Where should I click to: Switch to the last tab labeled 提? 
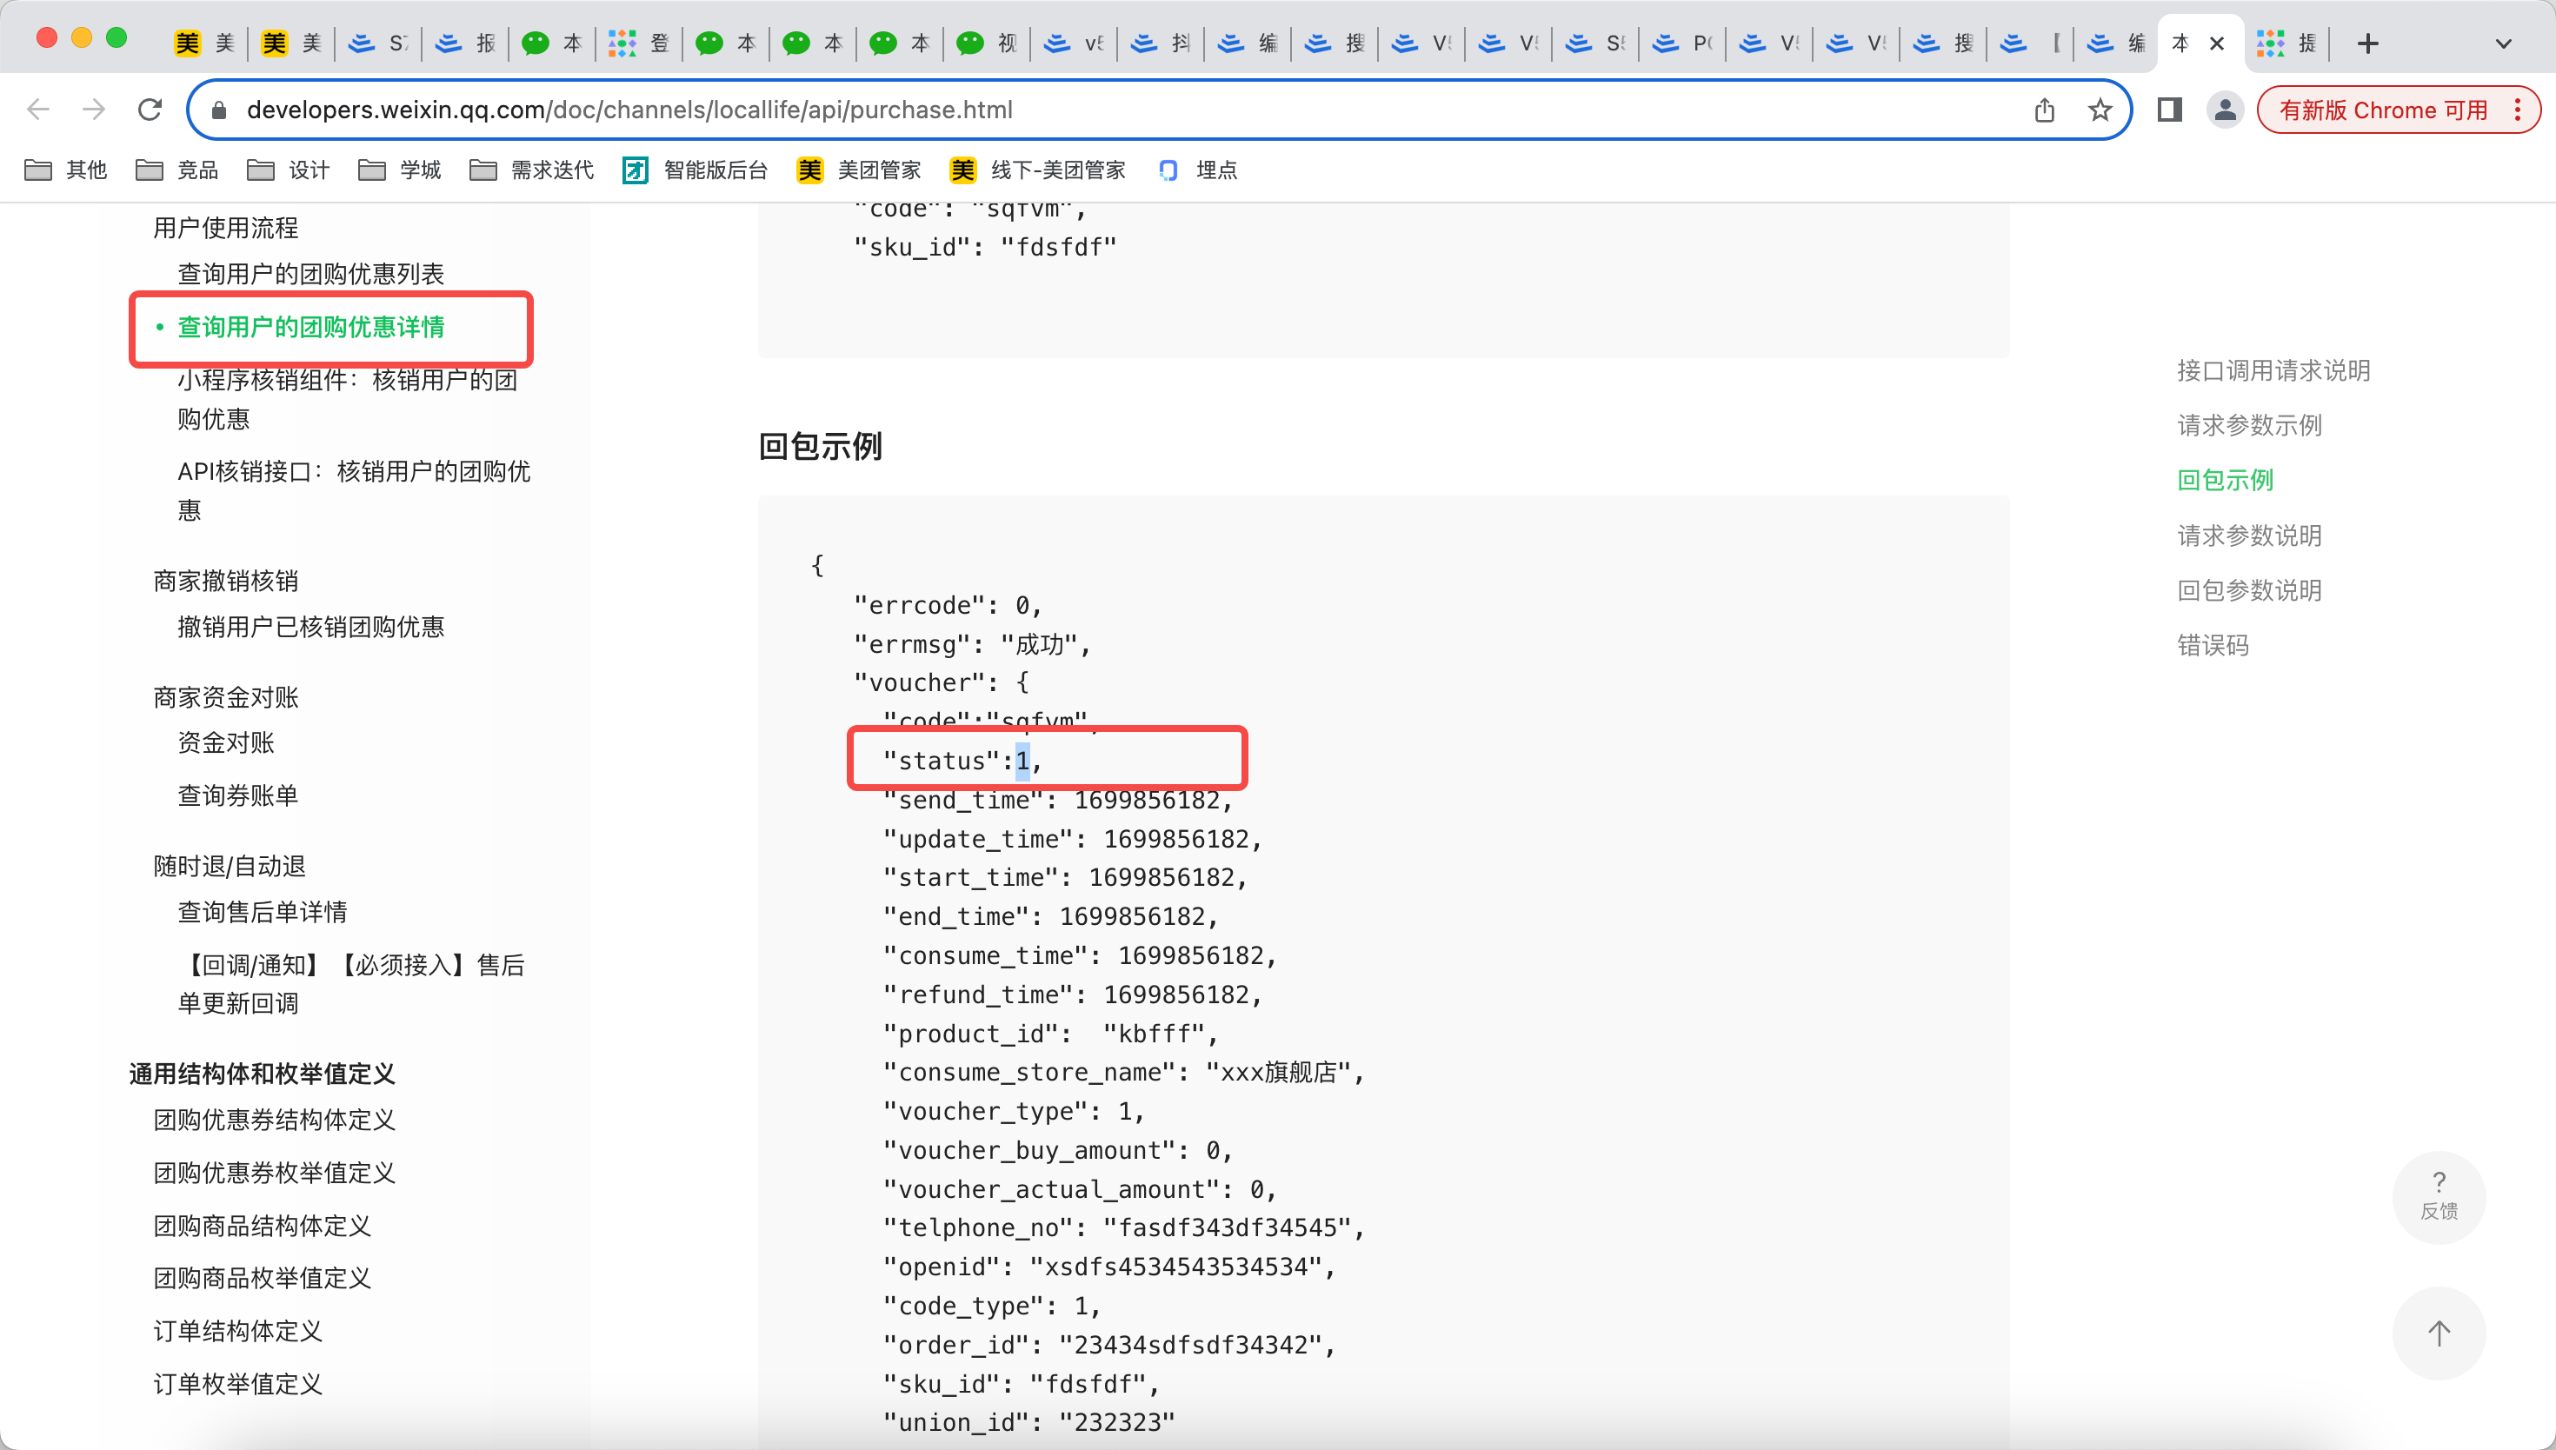[2286, 43]
